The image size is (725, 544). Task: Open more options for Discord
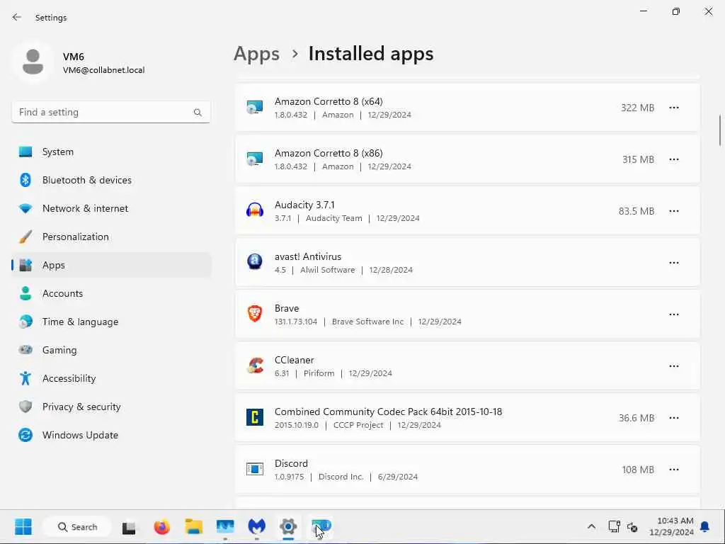pos(674,470)
